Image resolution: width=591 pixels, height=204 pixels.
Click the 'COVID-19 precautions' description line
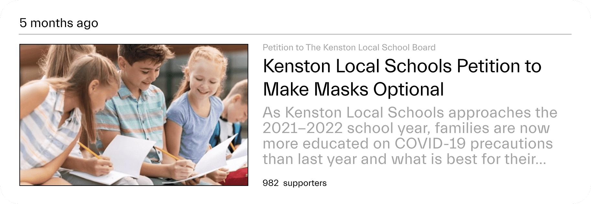coord(408,144)
